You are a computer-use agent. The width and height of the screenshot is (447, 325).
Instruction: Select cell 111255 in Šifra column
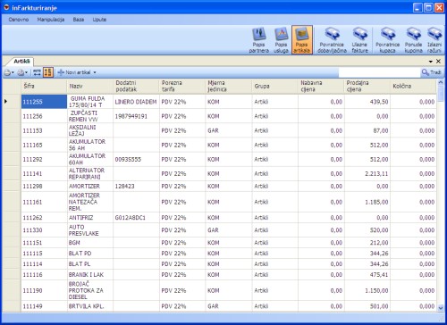pyautogui.click(x=45, y=102)
